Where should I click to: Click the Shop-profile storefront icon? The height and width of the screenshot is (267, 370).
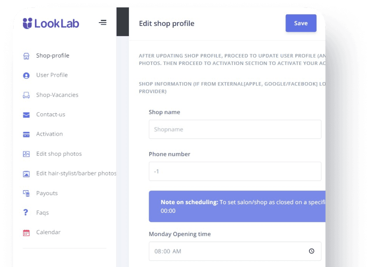tap(26, 56)
